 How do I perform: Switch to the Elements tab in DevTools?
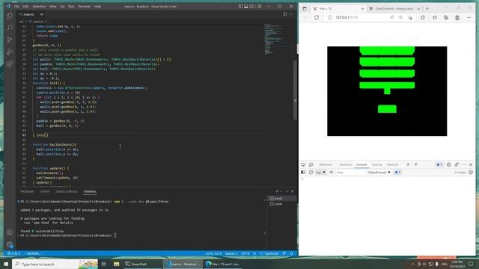coord(346,164)
